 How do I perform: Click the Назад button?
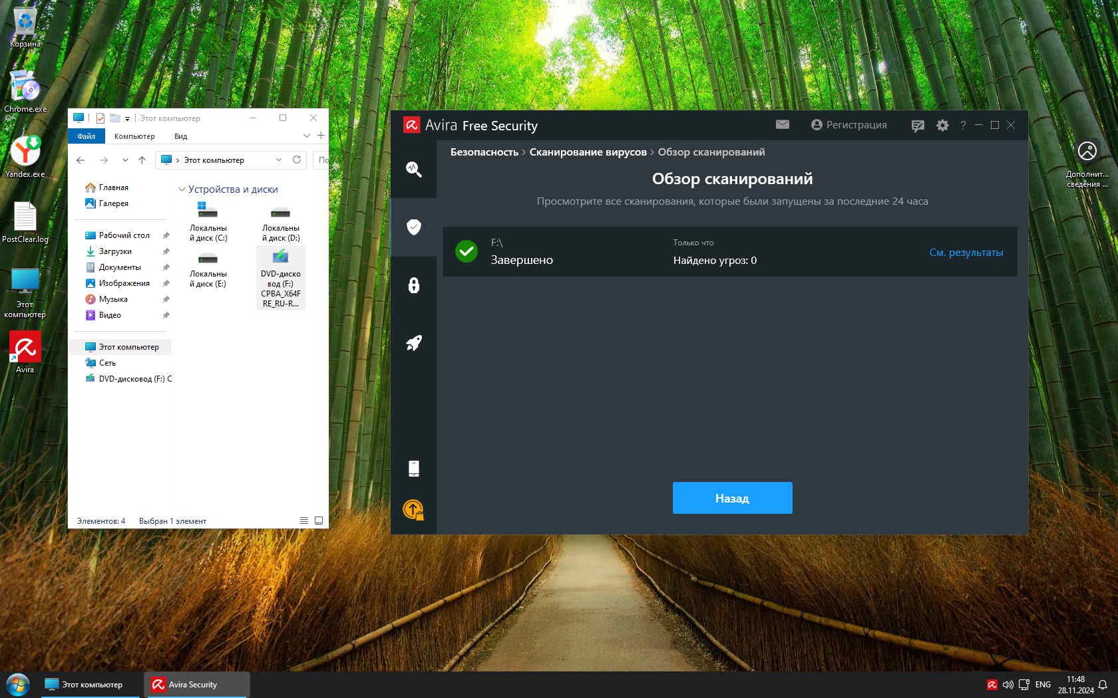point(732,498)
